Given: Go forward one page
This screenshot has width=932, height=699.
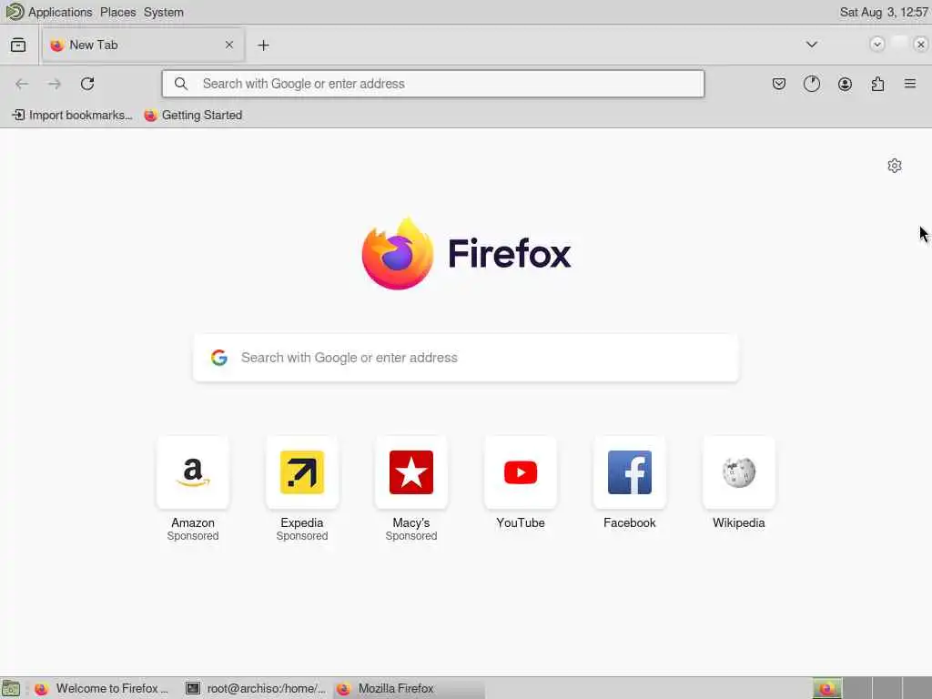Looking at the screenshot, I should [x=55, y=84].
